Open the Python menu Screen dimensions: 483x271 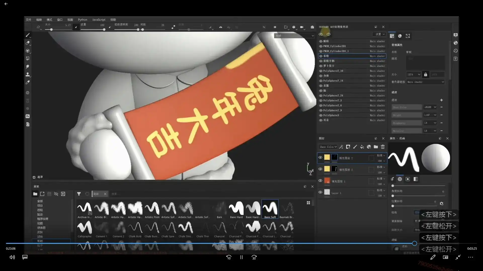coord(82,20)
